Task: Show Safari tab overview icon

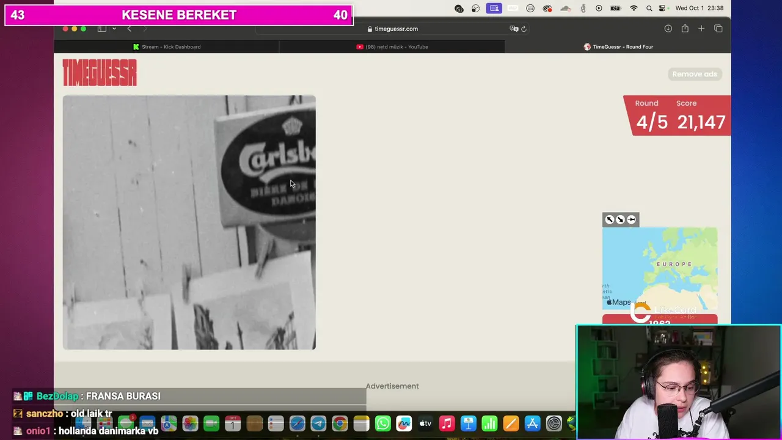Action: point(718,29)
